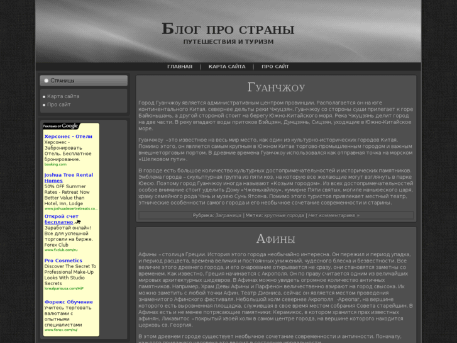
Task: Click the paragraph starting 'В городе есть большое количество'
Action: (276, 186)
